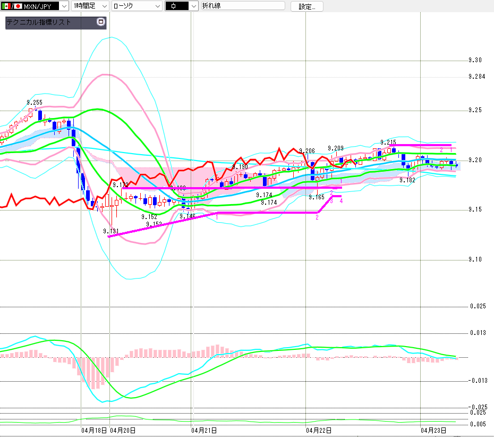Click the 9.284 value on price axis
494x437 pixels.
point(476,77)
